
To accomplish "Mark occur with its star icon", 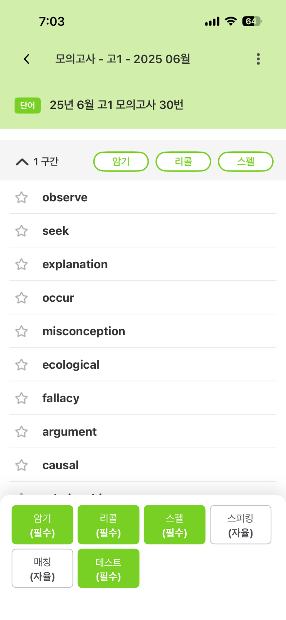I will [22, 298].
